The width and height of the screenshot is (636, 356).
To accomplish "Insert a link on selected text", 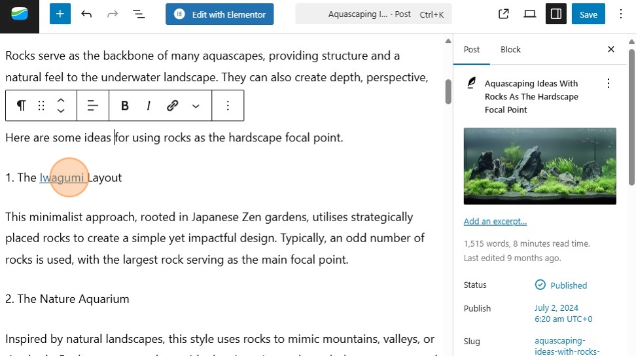I will coord(173,105).
